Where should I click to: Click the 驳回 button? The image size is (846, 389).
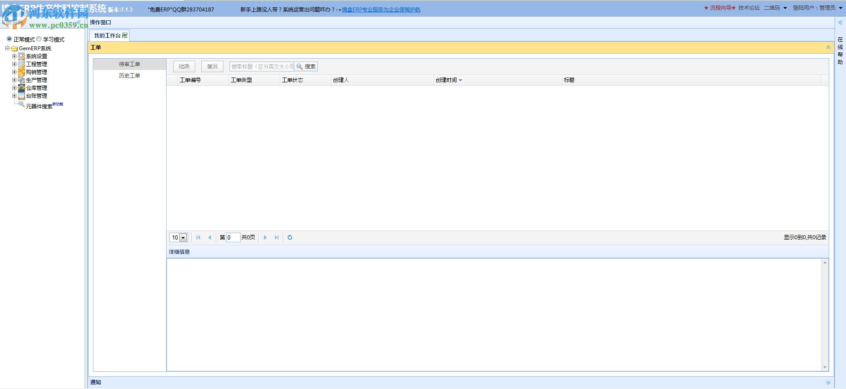tap(212, 67)
